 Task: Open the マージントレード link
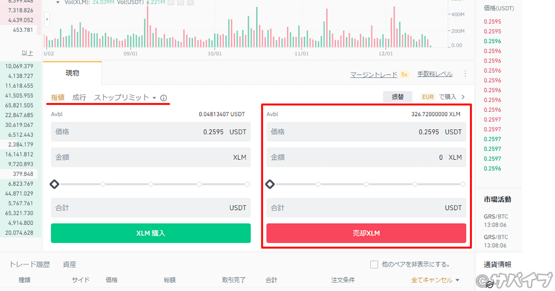click(x=373, y=75)
